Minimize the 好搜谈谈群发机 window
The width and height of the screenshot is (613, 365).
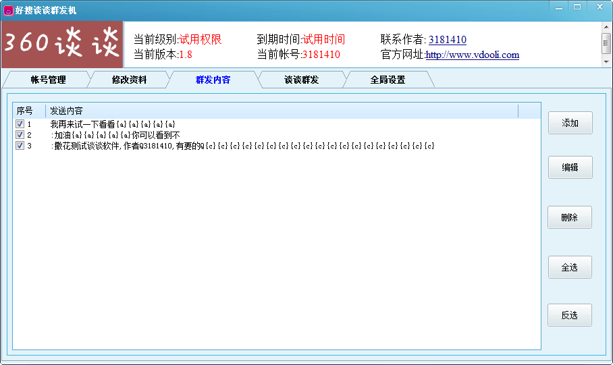tap(559, 7)
